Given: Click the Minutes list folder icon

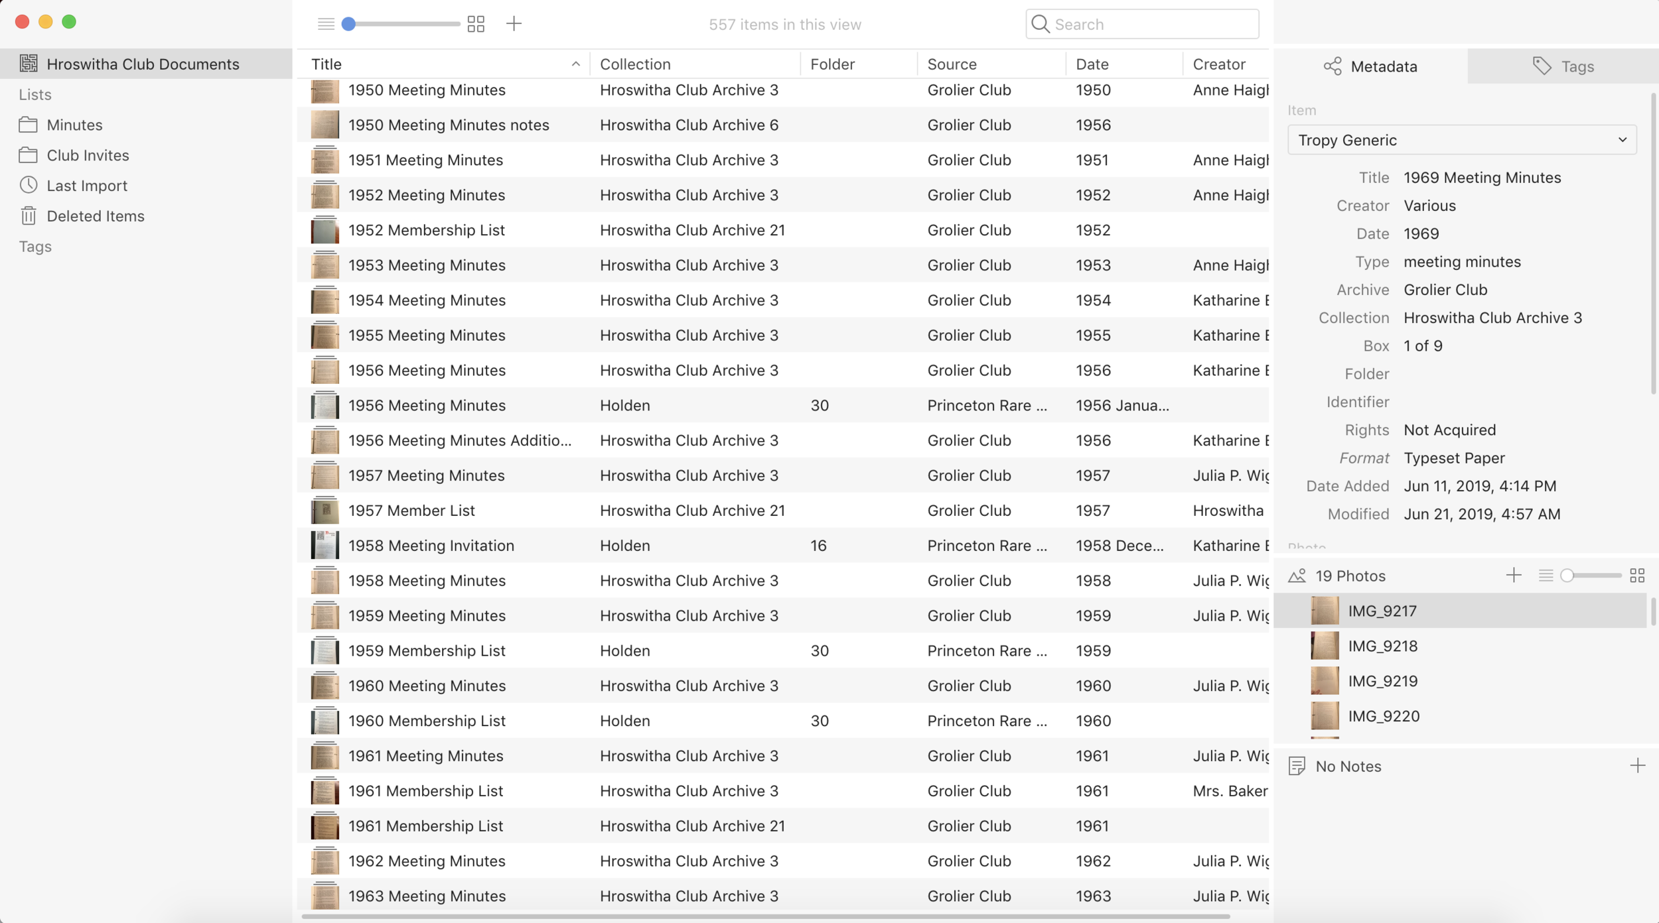Looking at the screenshot, I should [x=28, y=125].
